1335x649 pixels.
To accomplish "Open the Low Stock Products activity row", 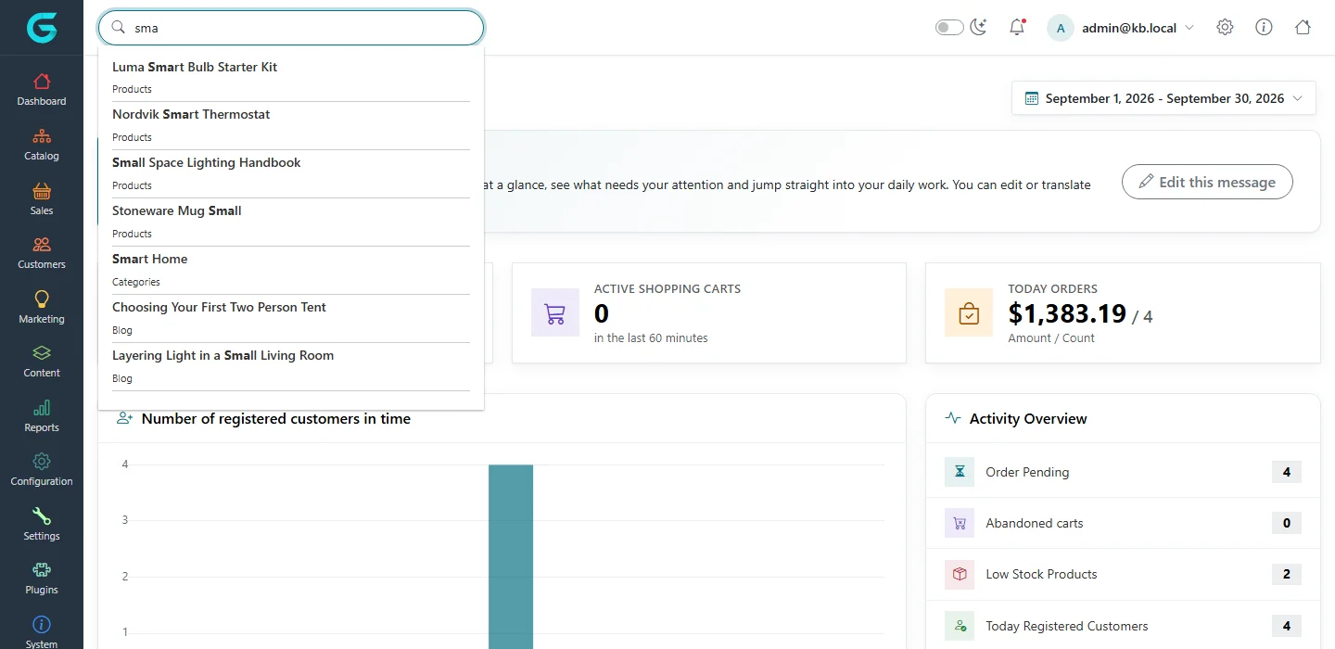I will [1123, 574].
